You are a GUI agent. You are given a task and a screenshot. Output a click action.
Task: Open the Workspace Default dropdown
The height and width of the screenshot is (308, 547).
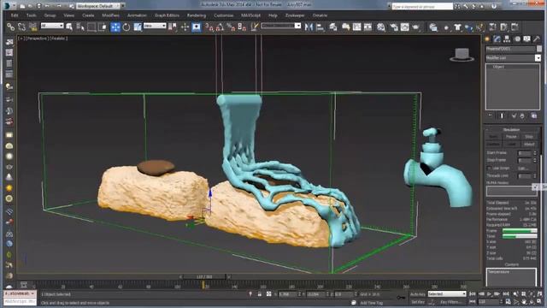tap(97, 6)
